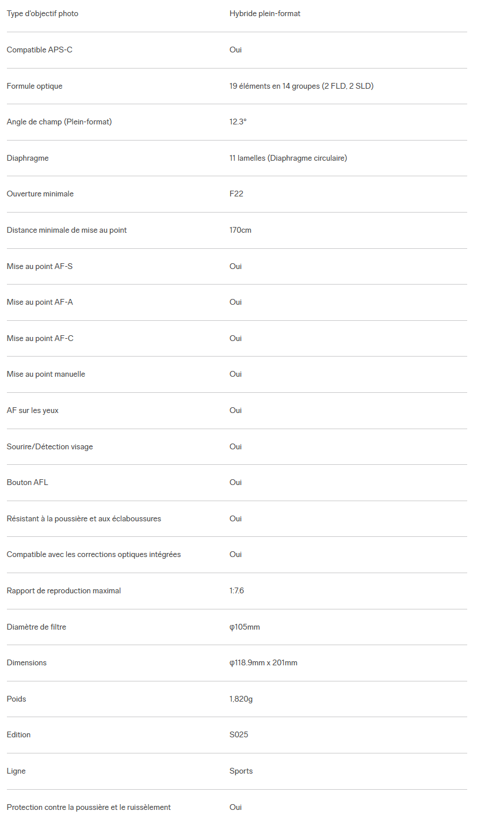
Task: Click the 'Type d'objectif photo' label
Action: coord(43,13)
